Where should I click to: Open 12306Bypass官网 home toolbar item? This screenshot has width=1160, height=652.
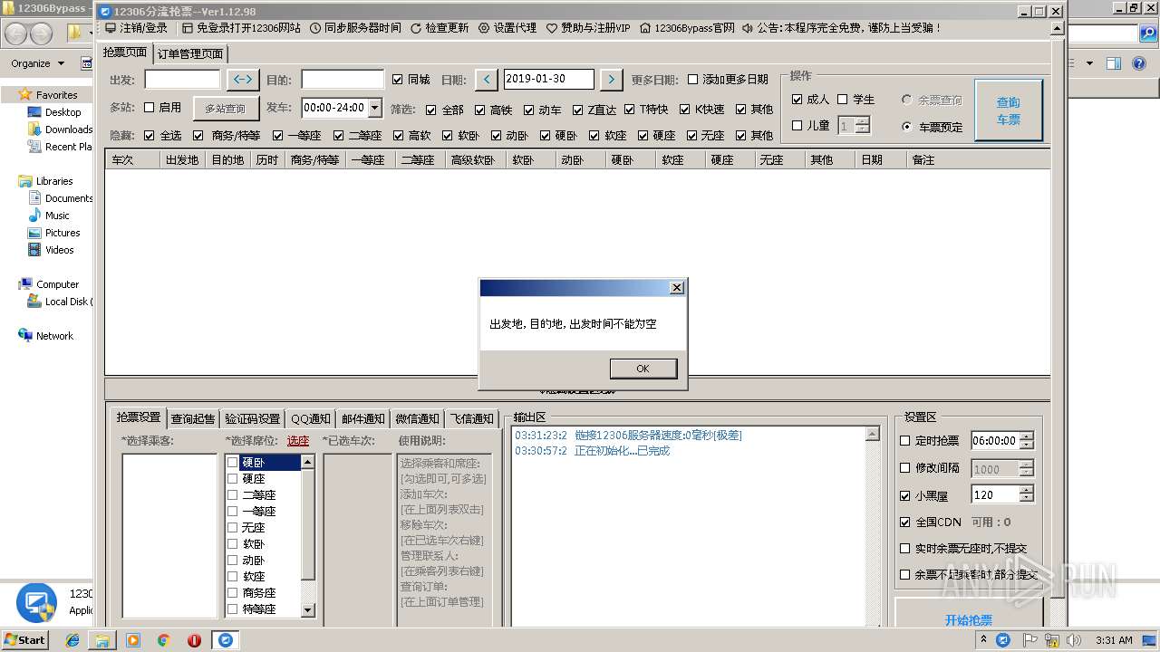click(x=687, y=28)
